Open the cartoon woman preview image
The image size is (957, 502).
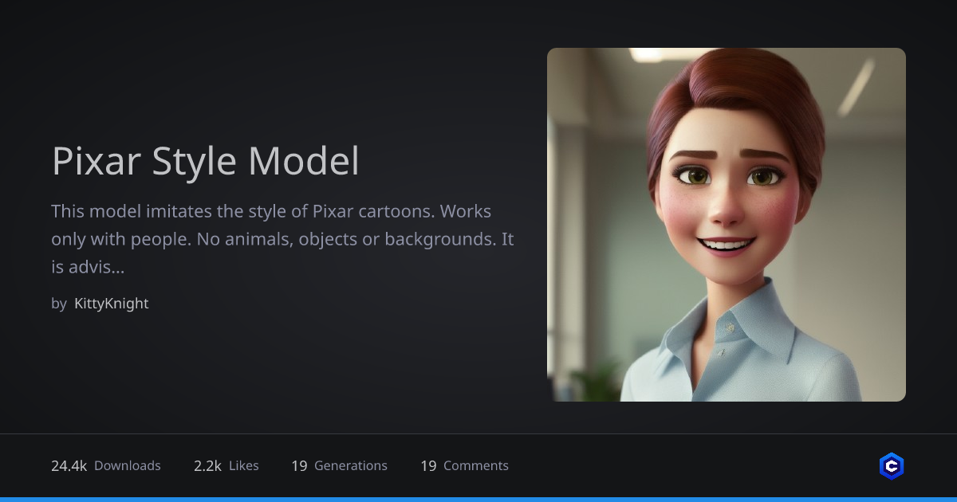[726, 225]
